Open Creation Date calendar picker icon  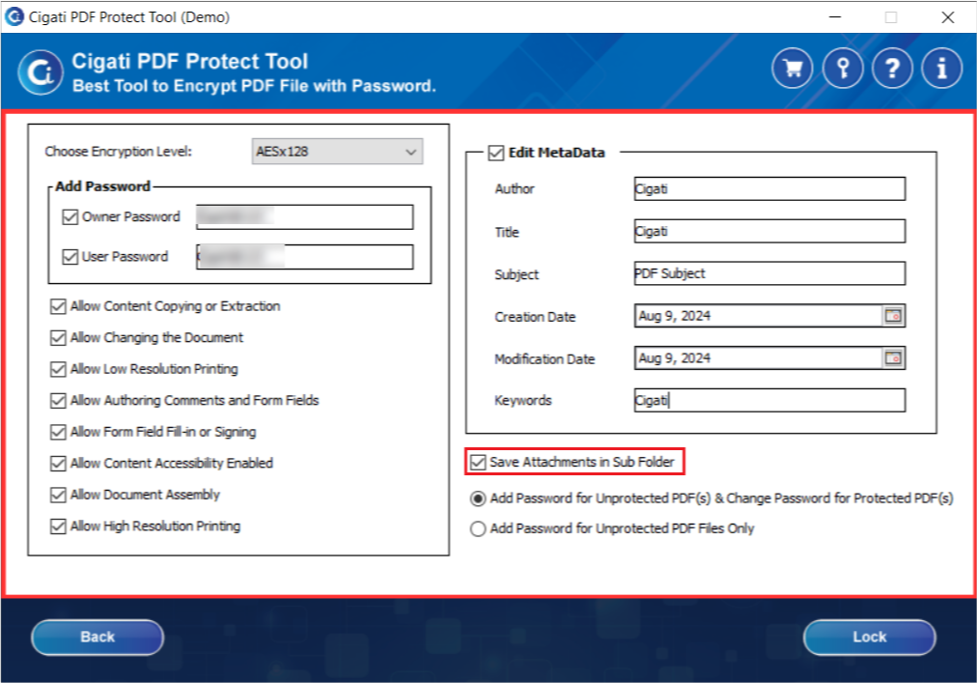pyautogui.click(x=894, y=316)
